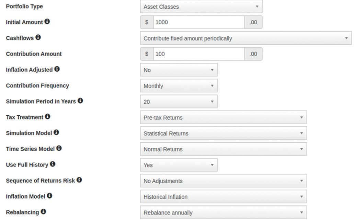Open Inflation Adjusted dropdown set to No

[179, 70]
